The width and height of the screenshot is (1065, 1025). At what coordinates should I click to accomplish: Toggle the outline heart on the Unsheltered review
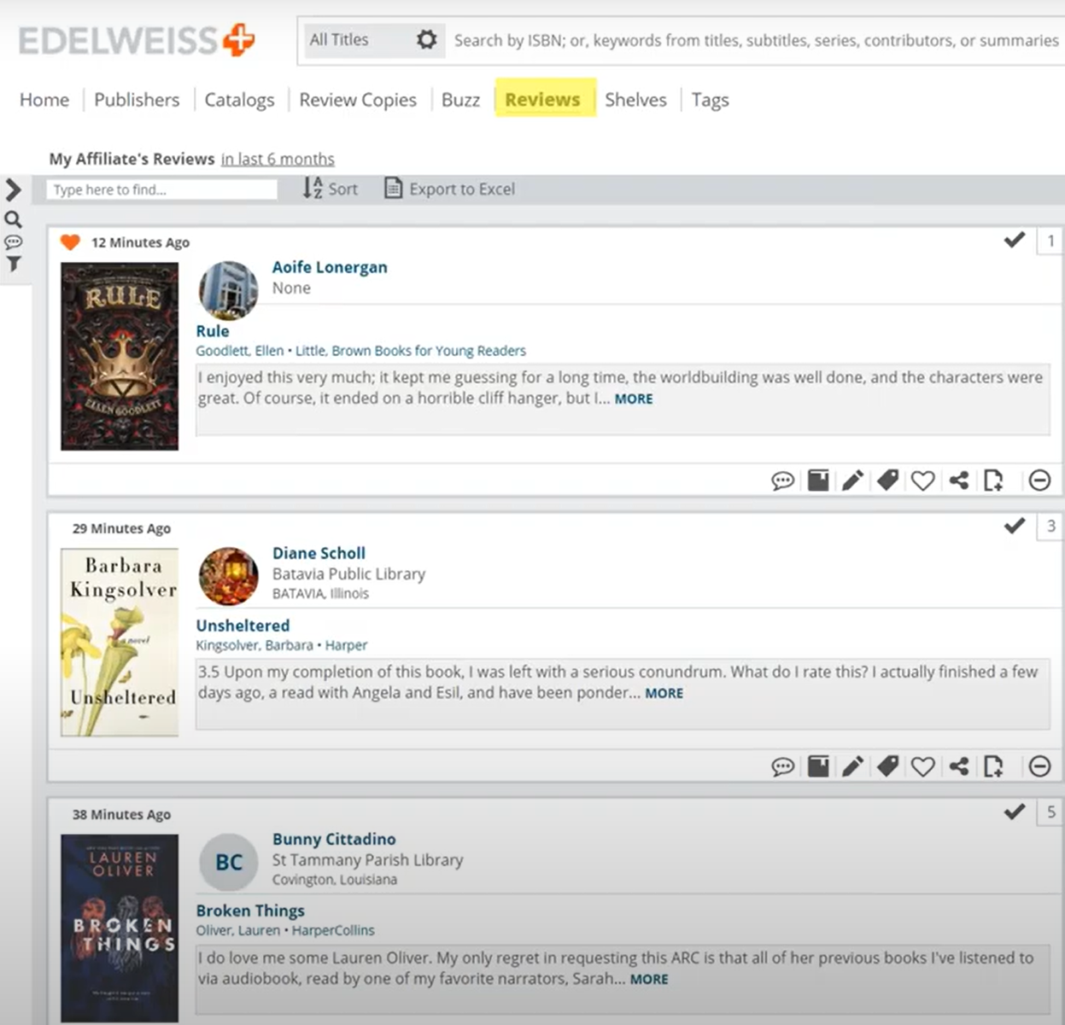(922, 766)
